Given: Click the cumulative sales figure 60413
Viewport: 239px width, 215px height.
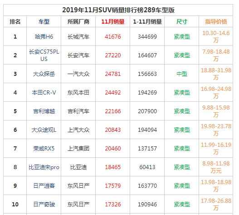Looking at the screenshot, I should 147,167.
